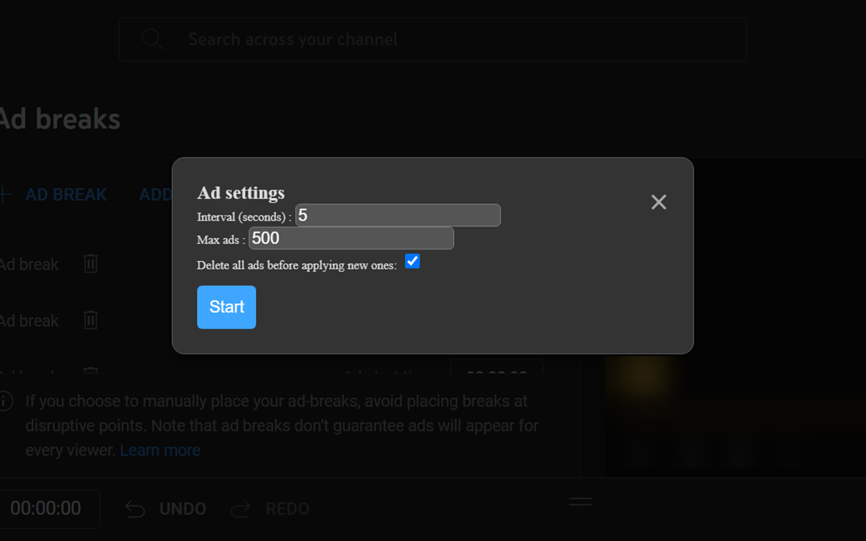Click the Redo arrow icon

pyautogui.click(x=241, y=509)
